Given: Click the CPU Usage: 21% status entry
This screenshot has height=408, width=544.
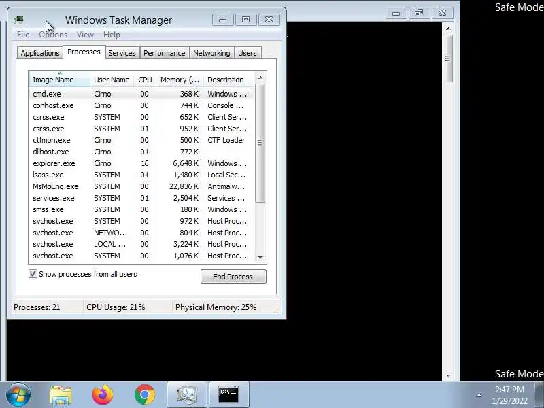Looking at the screenshot, I should click(116, 307).
